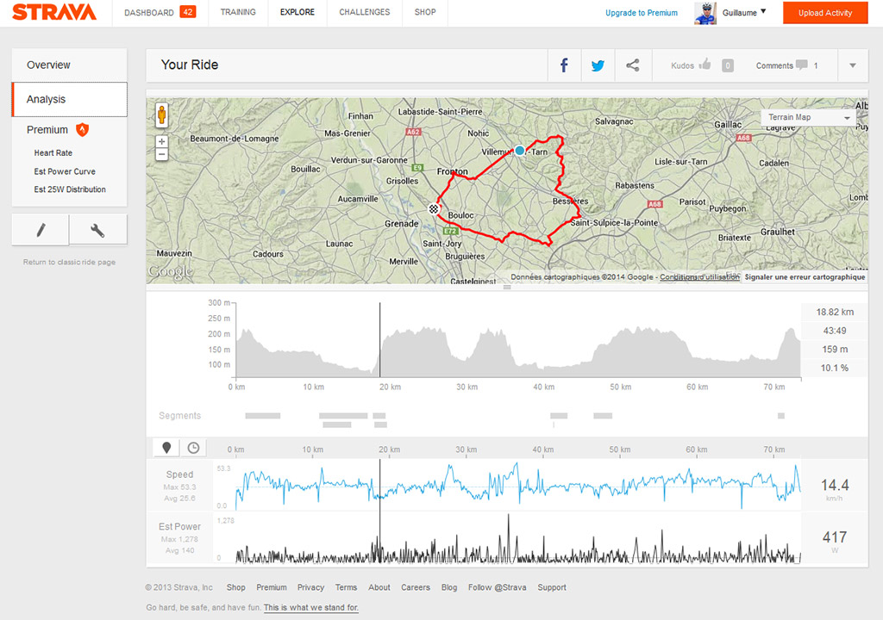Edit ride with pencil icon

(x=41, y=230)
